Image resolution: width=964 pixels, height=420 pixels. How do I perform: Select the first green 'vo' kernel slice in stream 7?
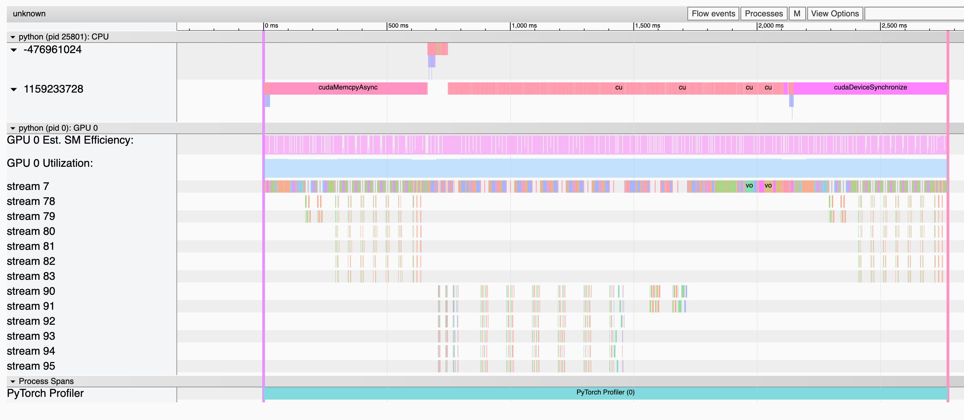[749, 186]
